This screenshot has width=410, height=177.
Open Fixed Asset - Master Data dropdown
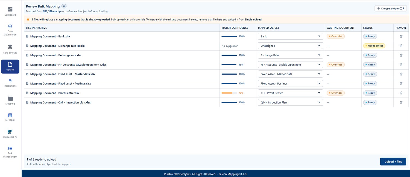[x=290, y=74]
